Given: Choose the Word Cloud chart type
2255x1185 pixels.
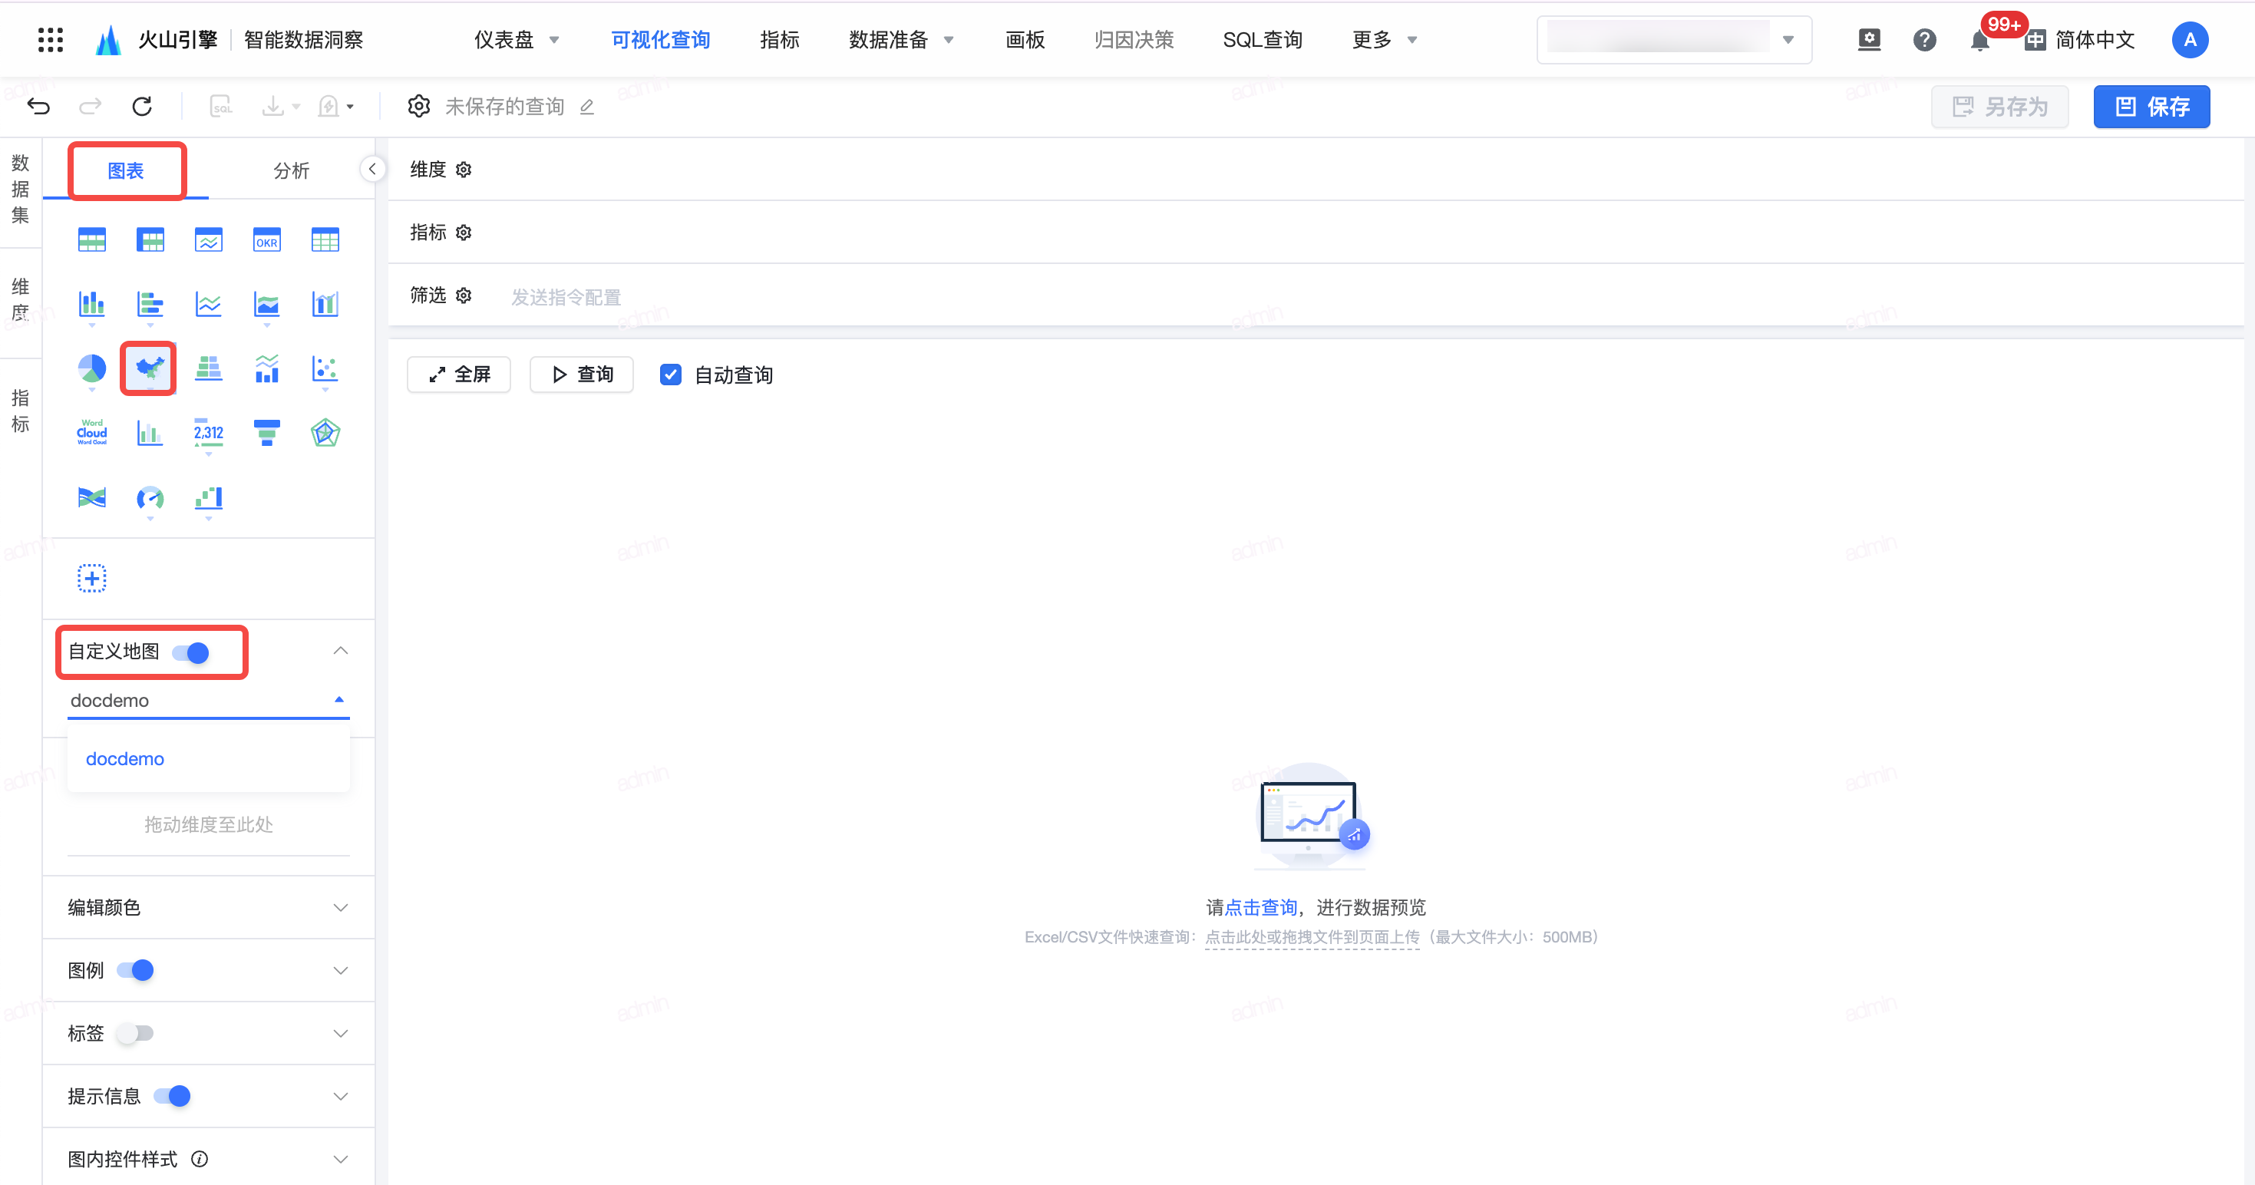Looking at the screenshot, I should [x=91, y=431].
